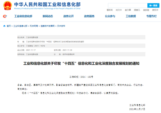Viewport: 161px width, 113px height.
Task: Open the 公众参与 navigation menu
Action: (110, 16)
